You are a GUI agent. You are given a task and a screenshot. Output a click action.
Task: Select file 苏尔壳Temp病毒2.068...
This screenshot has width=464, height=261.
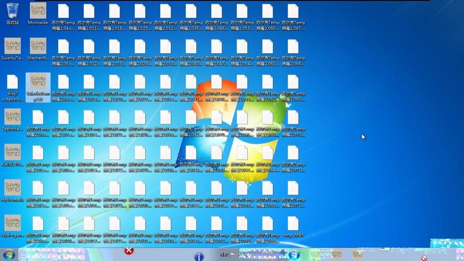tap(293, 52)
